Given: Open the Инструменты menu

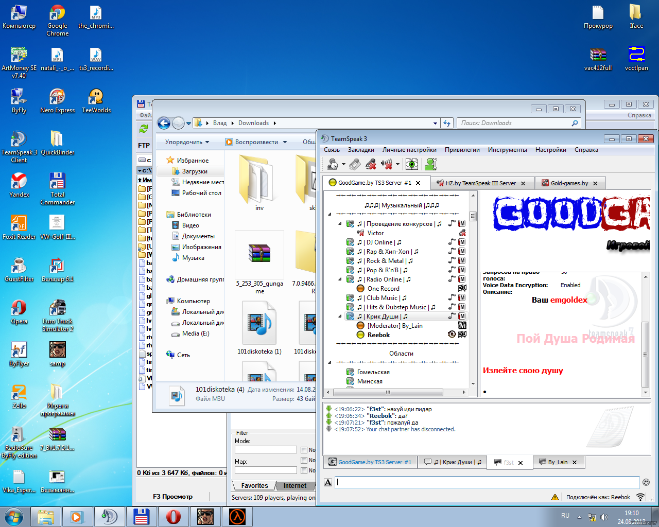Looking at the screenshot, I should pyautogui.click(x=508, y=150).
